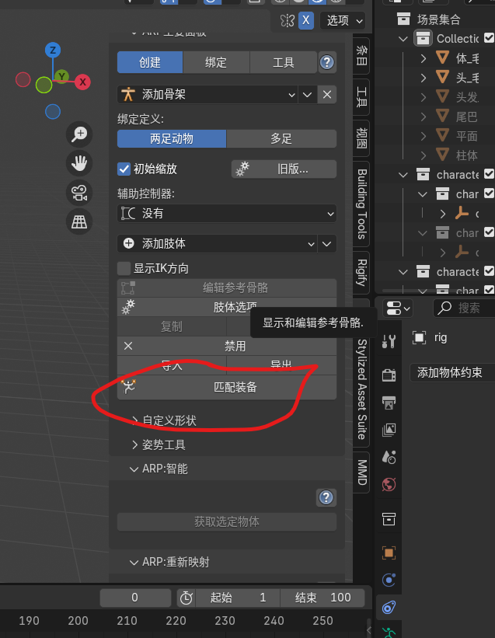Open the 添加肢体 limb dropdown
The height and width of the screenshot is (638, 495).
click(x=218, y=244)
